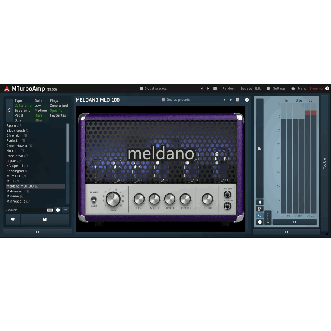
Task: Click the large Gain knob
Action: [x=113, y=199]
